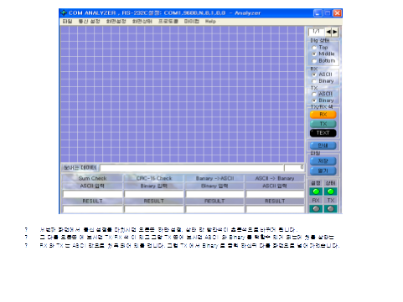
Task: Go to the previous page with left arrow
Action: pyautogui.click(x=328, y=32)
